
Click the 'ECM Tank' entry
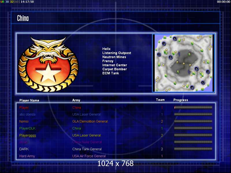tap(111, 73)
